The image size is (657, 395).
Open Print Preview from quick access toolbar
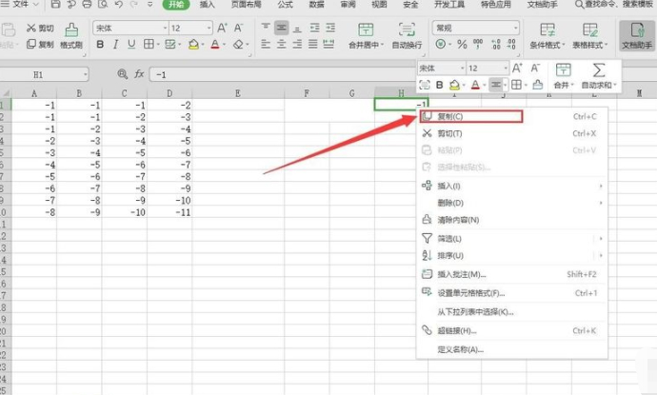(x=103, y=5)
